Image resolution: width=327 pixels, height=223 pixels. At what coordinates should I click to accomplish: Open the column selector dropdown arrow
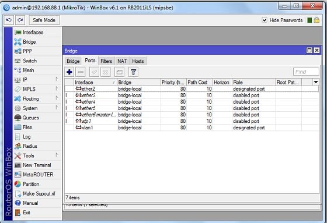(316, 82)
